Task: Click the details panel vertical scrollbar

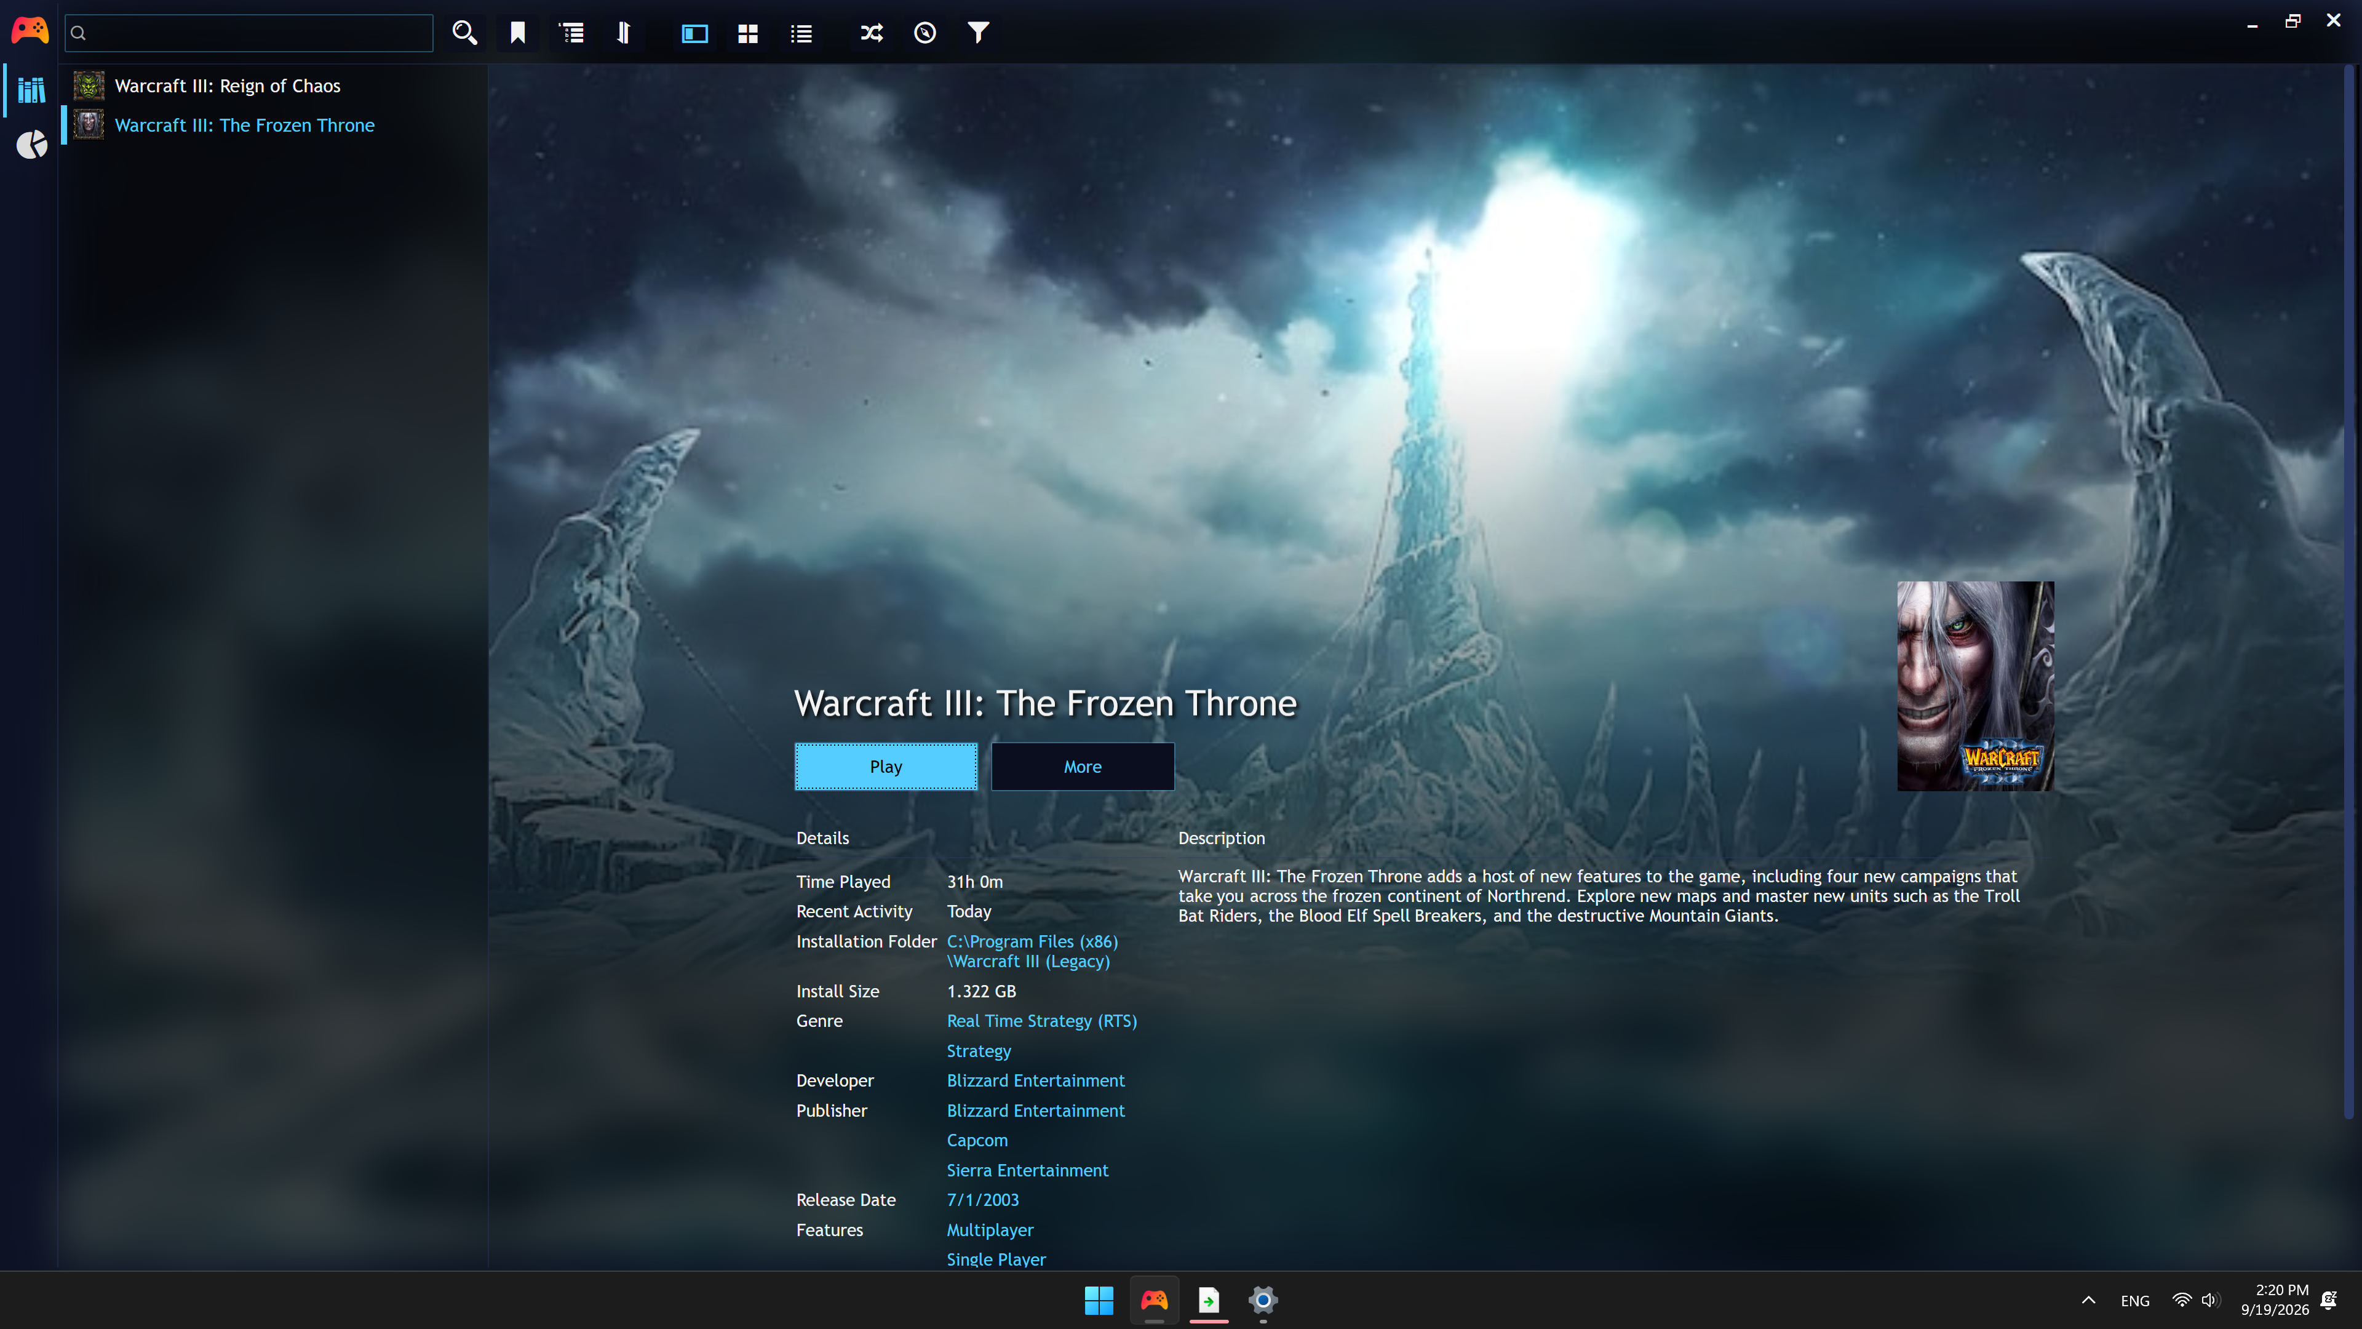Action: [2348, 591]
